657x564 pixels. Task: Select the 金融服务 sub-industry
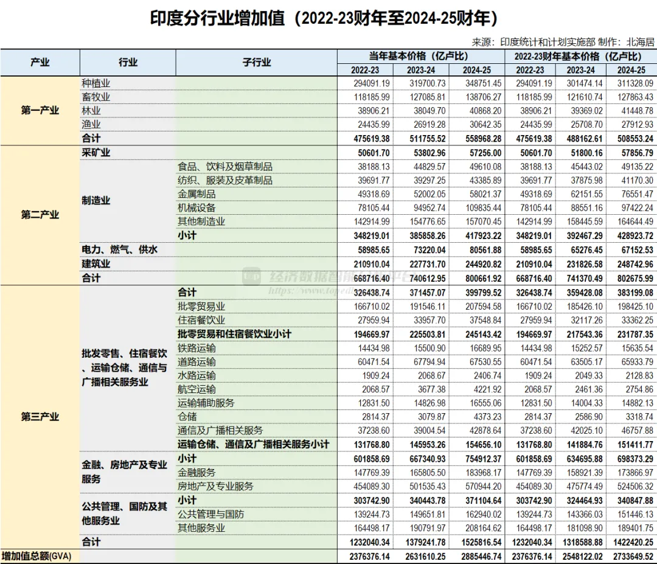[197, 473]
